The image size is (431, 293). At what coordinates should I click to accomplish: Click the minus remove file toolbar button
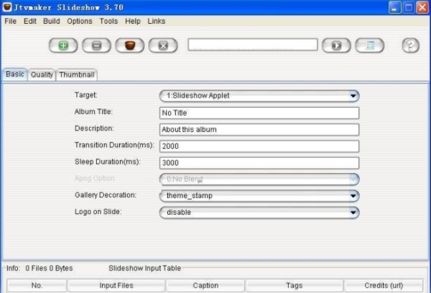click(96, 45)
